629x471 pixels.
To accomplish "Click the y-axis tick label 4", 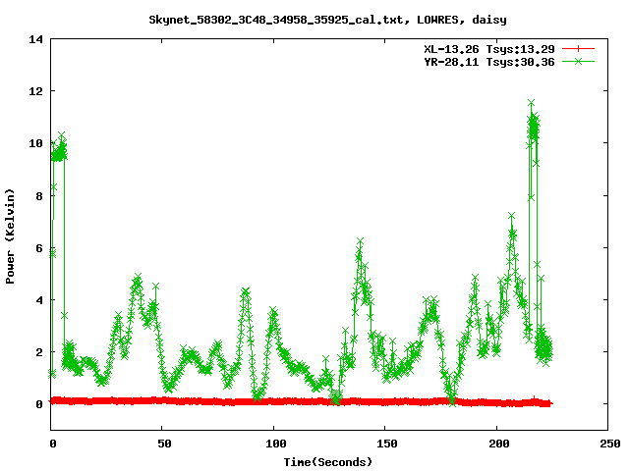I will coord(39,300).
